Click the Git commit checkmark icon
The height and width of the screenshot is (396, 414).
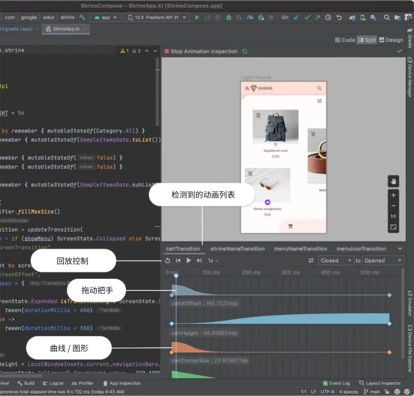click(307, 18)
